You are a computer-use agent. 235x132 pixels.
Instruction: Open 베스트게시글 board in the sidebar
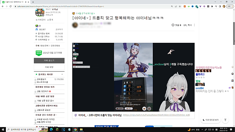pyautogui.click(x=42, y=82)
